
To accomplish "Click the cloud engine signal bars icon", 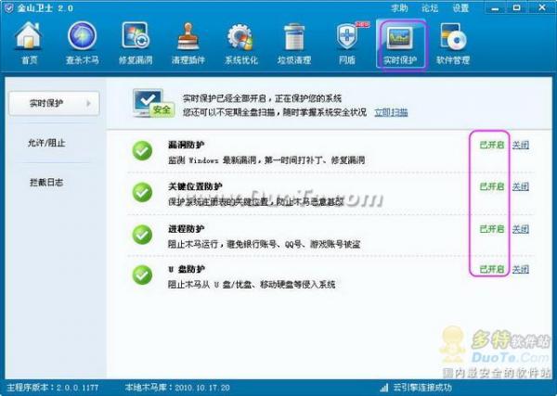I will pyautogui.click(x=383, y=388).
